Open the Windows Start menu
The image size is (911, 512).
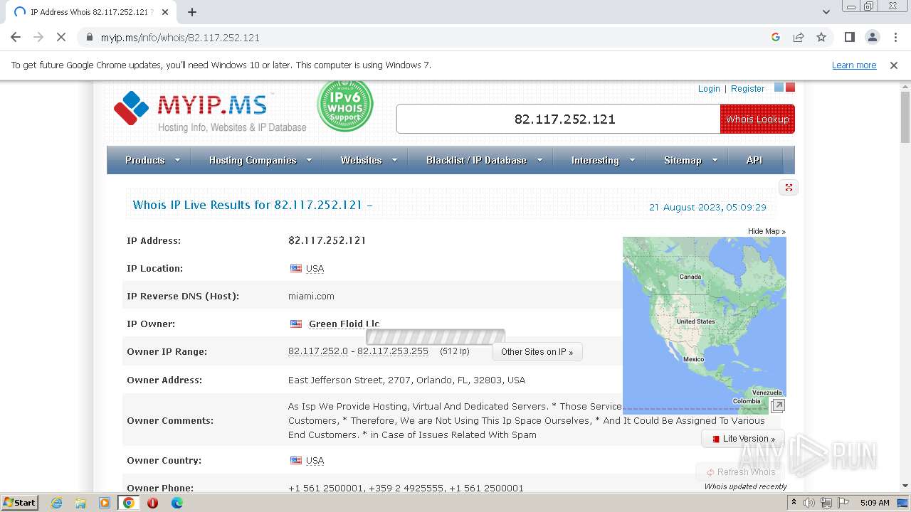point(19,503)
